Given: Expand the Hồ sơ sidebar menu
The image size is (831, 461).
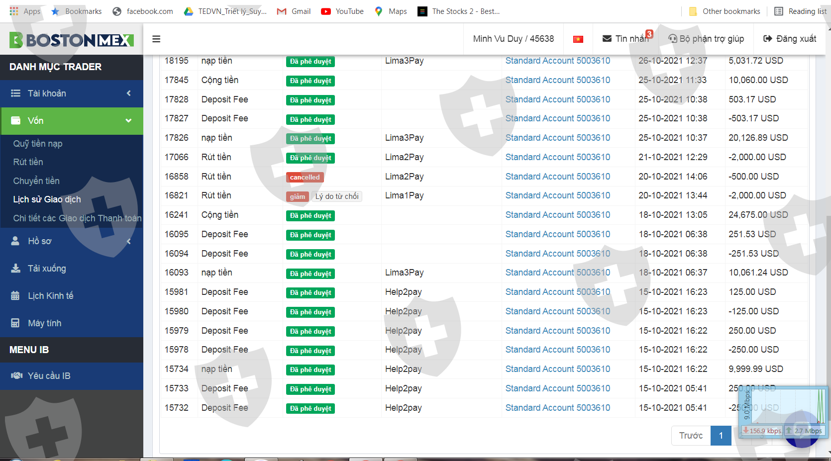Looking at the screenshot, I should [x=128, y=241].
